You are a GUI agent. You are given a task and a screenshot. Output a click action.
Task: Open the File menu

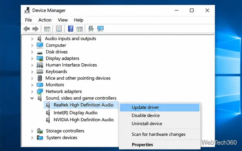click(28, 20)
